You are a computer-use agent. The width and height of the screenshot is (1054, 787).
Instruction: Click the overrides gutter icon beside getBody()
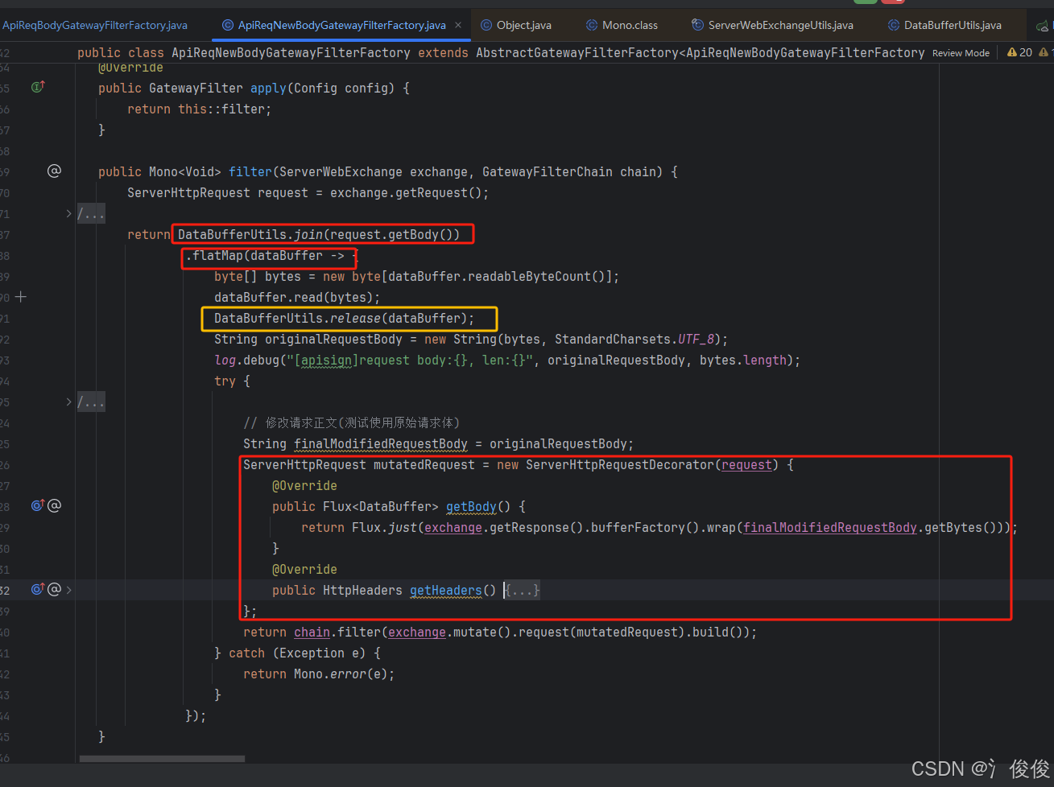38,505
